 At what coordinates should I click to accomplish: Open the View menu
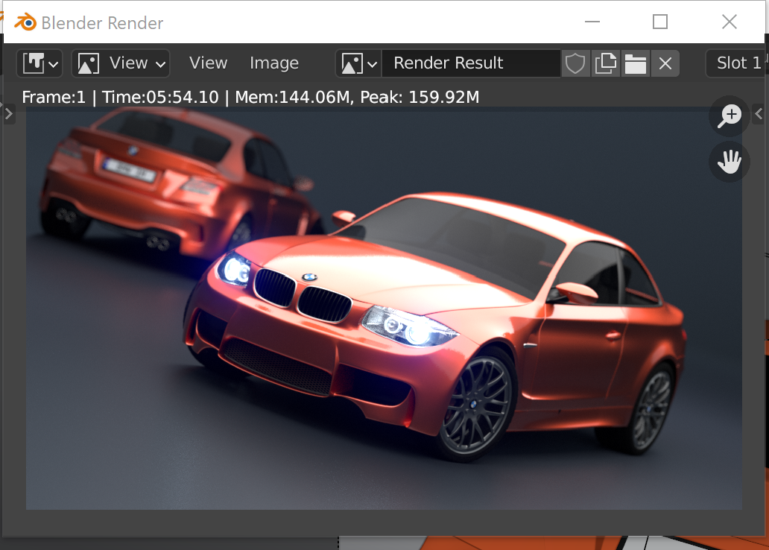click(209, 63)
